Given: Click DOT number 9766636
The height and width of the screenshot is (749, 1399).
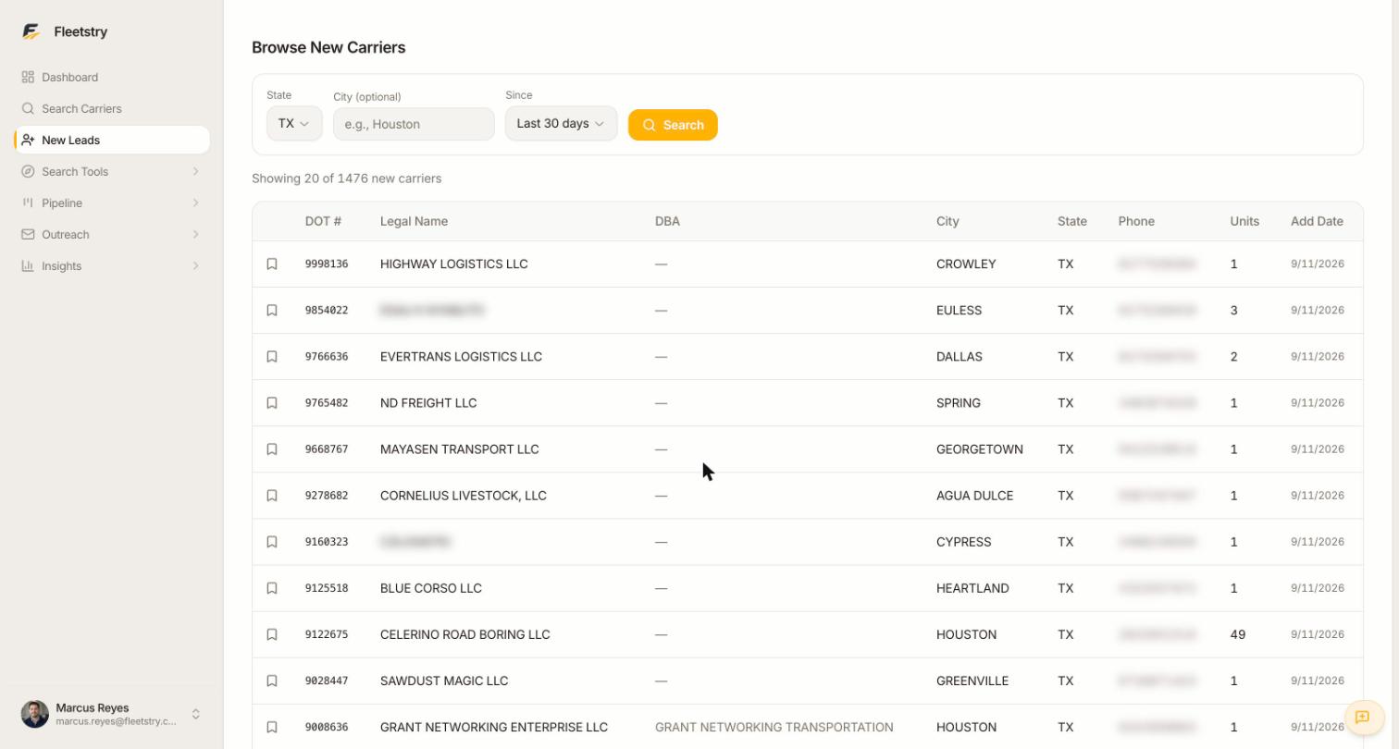Looking at the screenshot, I should pyautogui.click(x=327, y=357).
